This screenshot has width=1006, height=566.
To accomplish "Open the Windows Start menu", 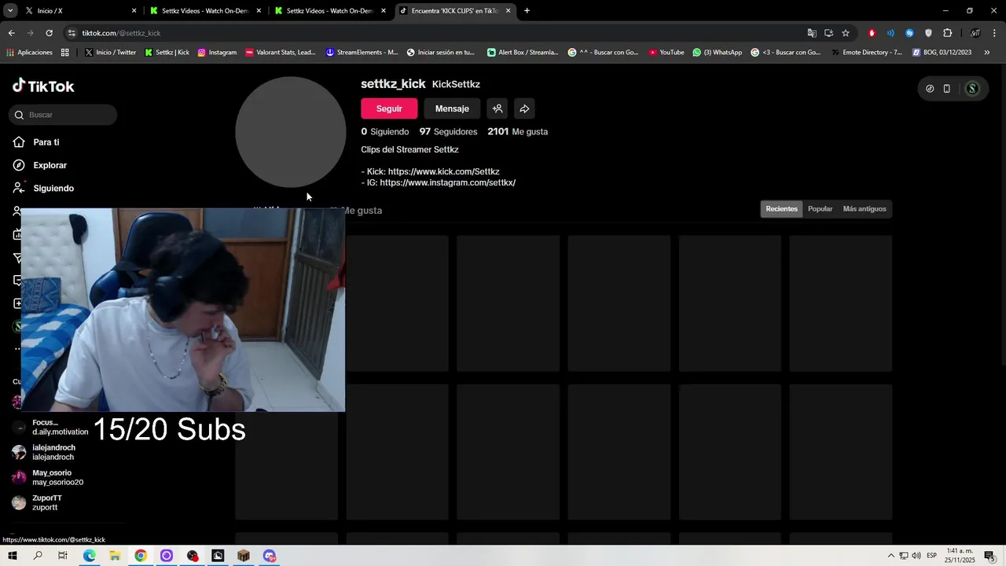I will [x=12, y=556].
